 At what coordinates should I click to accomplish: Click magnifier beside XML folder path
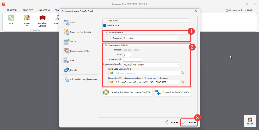(182, 82)
